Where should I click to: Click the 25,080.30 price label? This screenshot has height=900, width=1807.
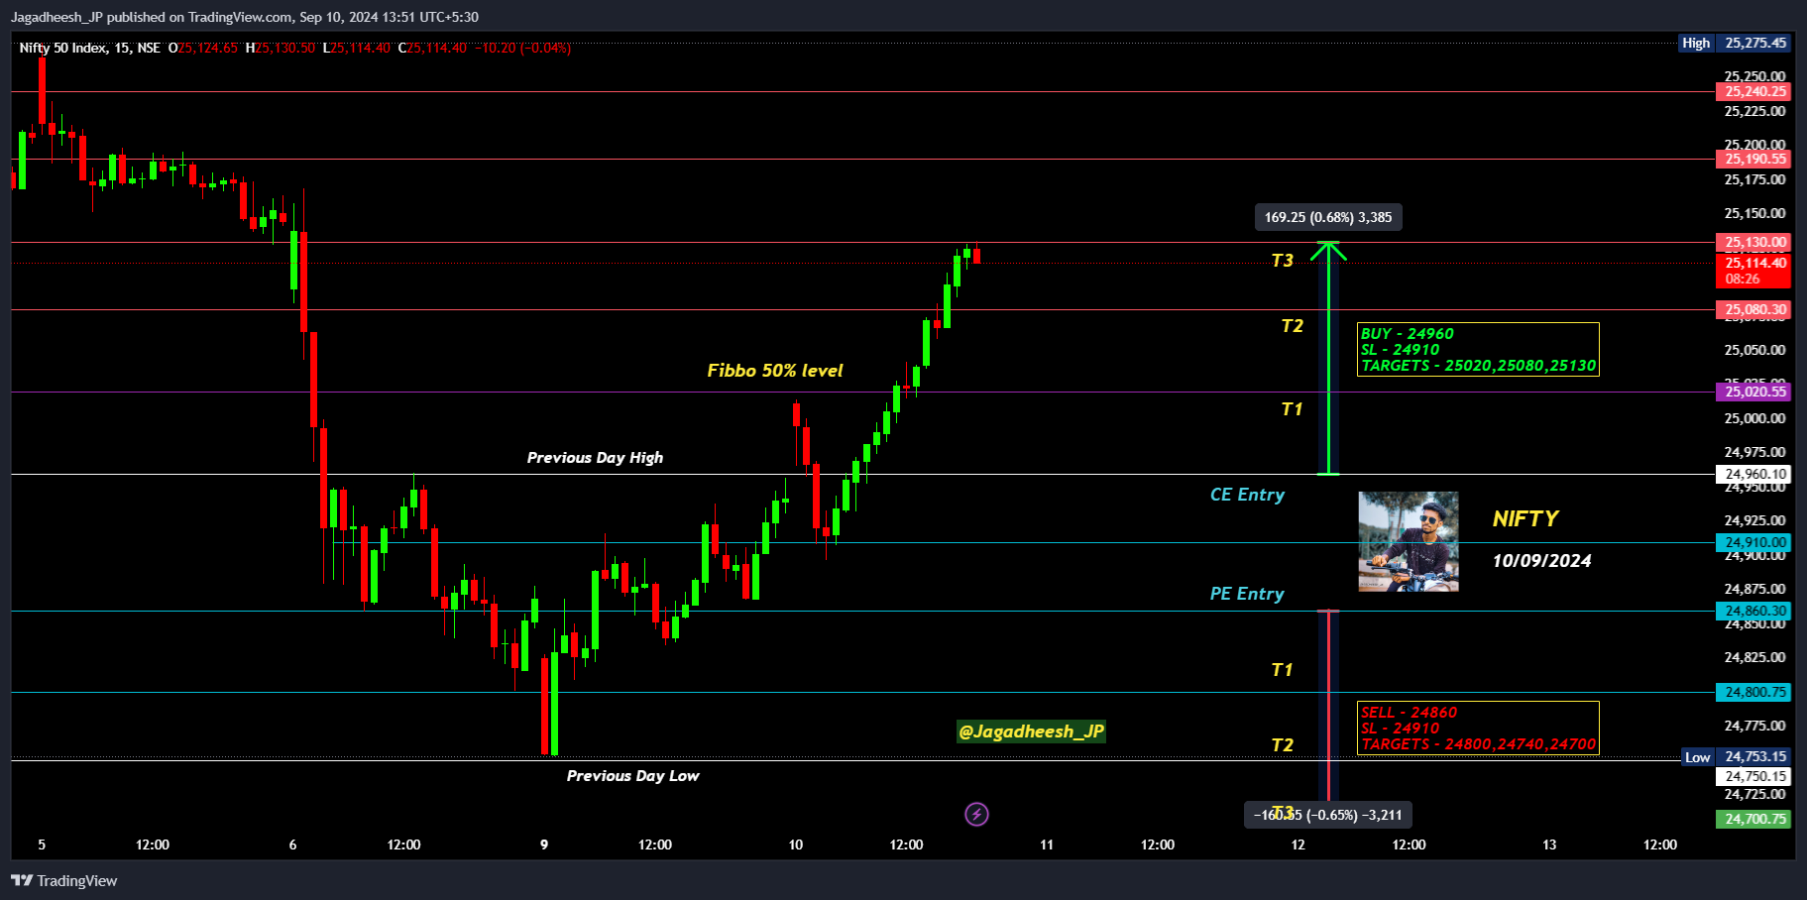[x=1753, y=309]
